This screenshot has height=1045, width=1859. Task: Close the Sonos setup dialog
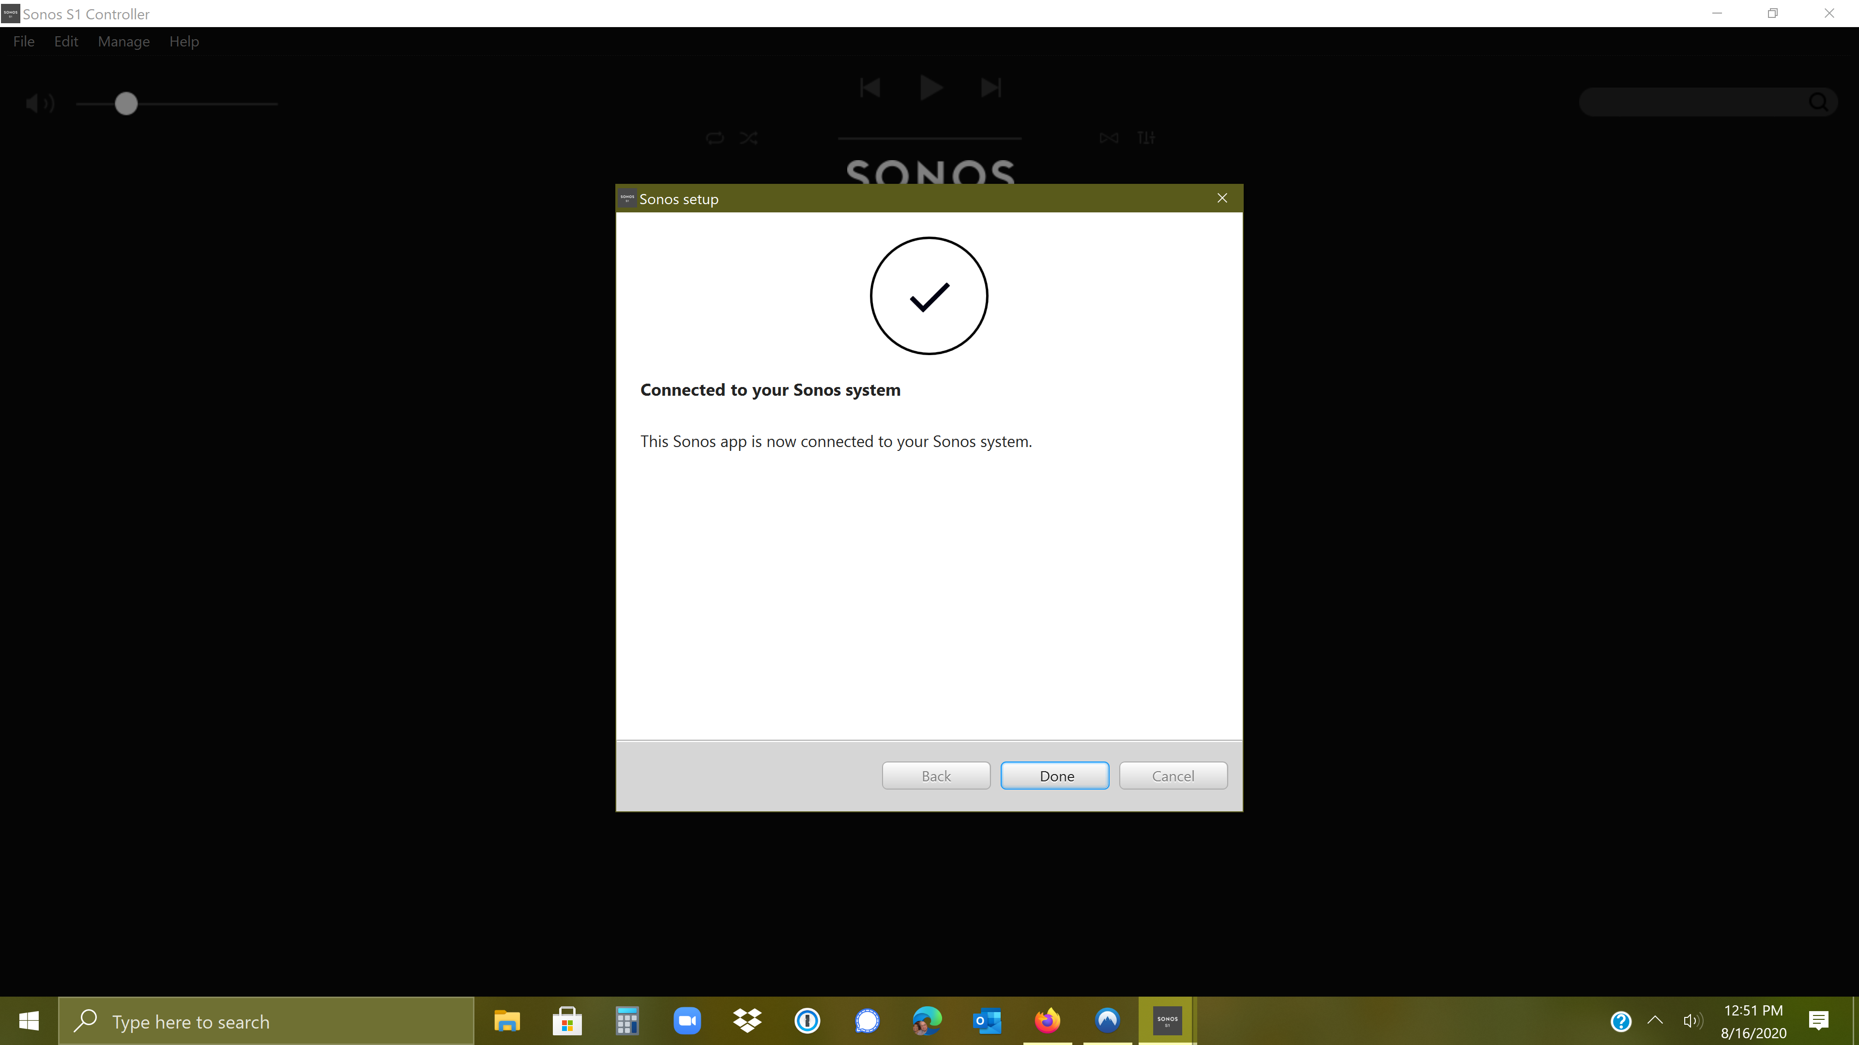click(1222, 198)
